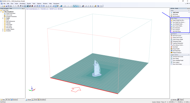Collapse the Insert Object section arrow

tap(189, 18)
